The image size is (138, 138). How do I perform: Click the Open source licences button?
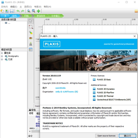(x=106, y=136)
